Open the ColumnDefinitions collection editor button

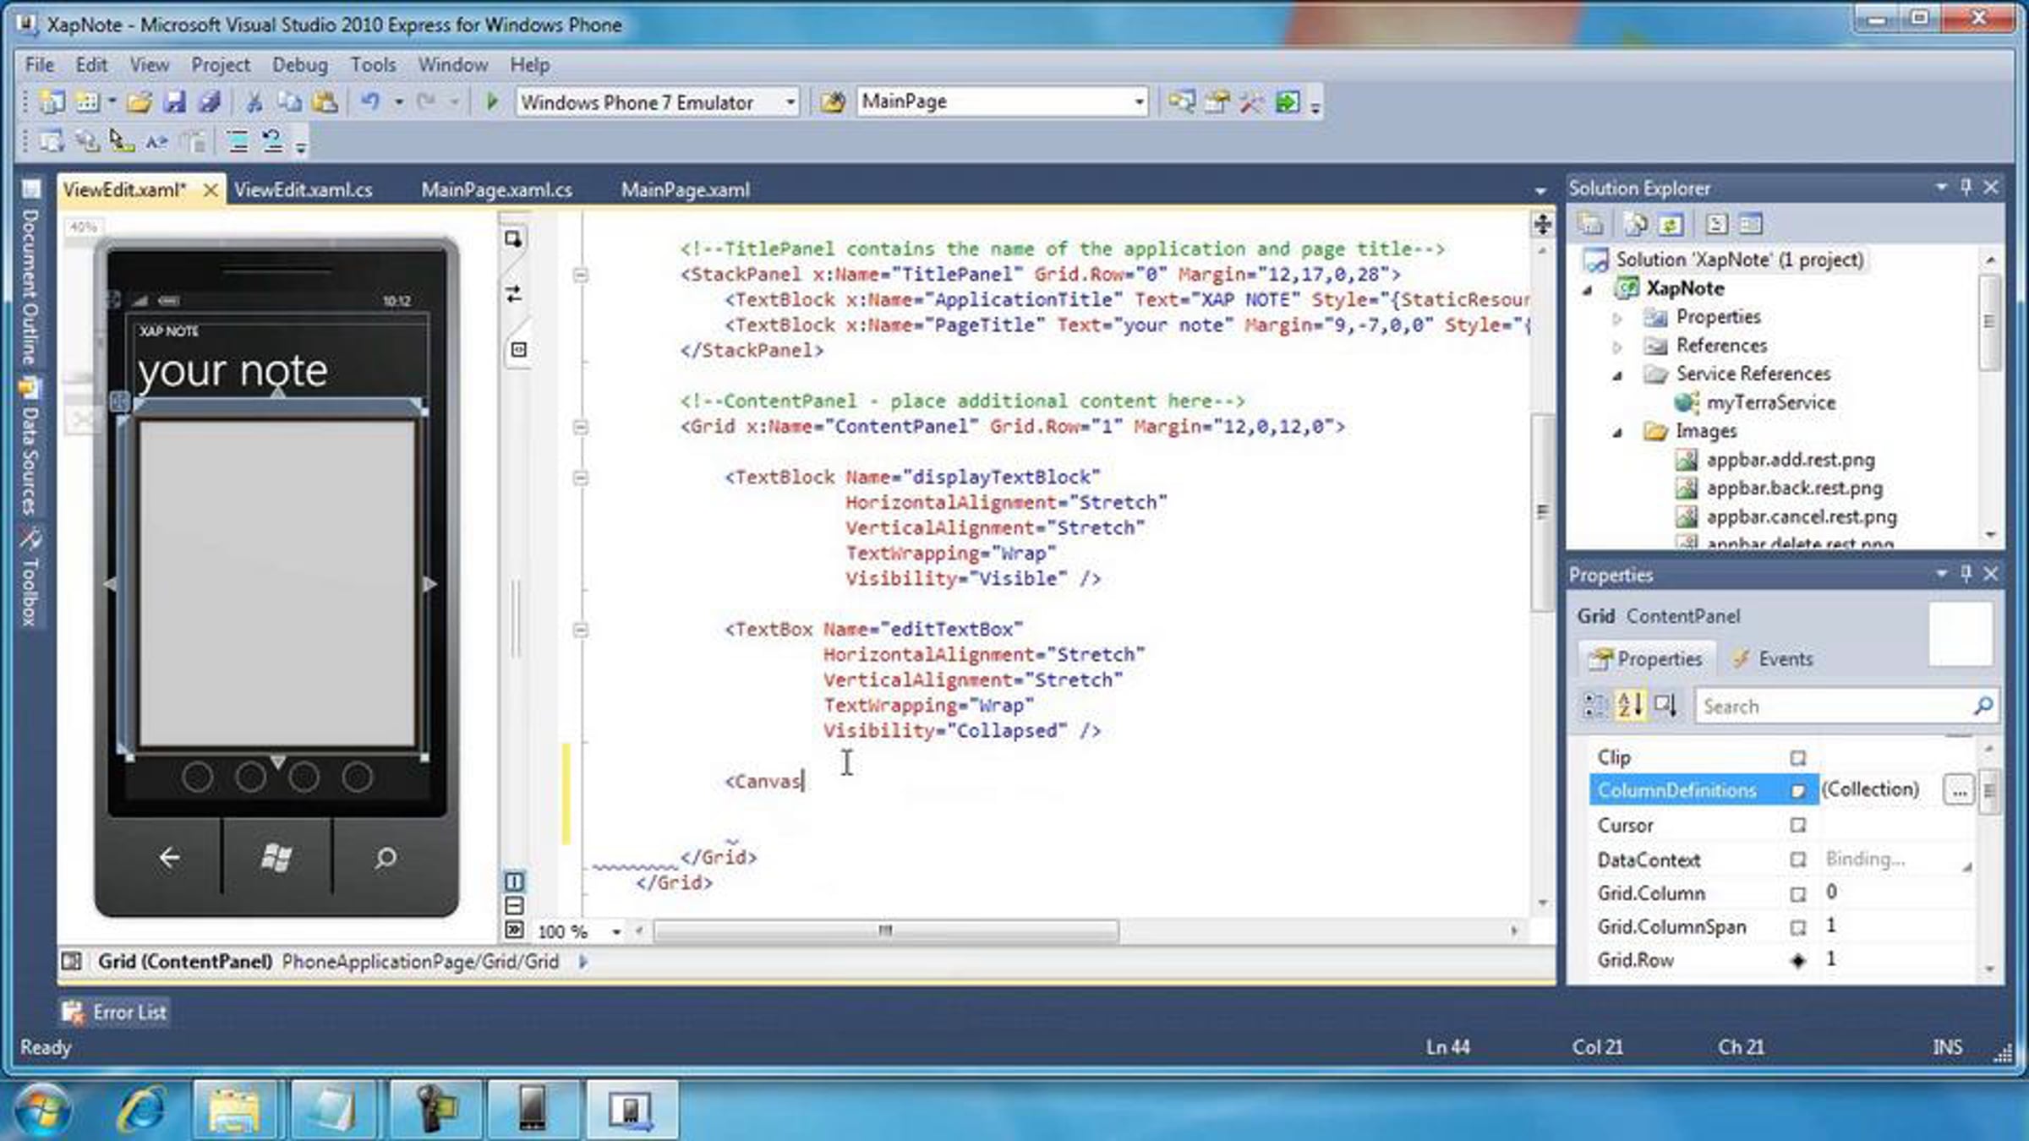tap(1959, 790)
